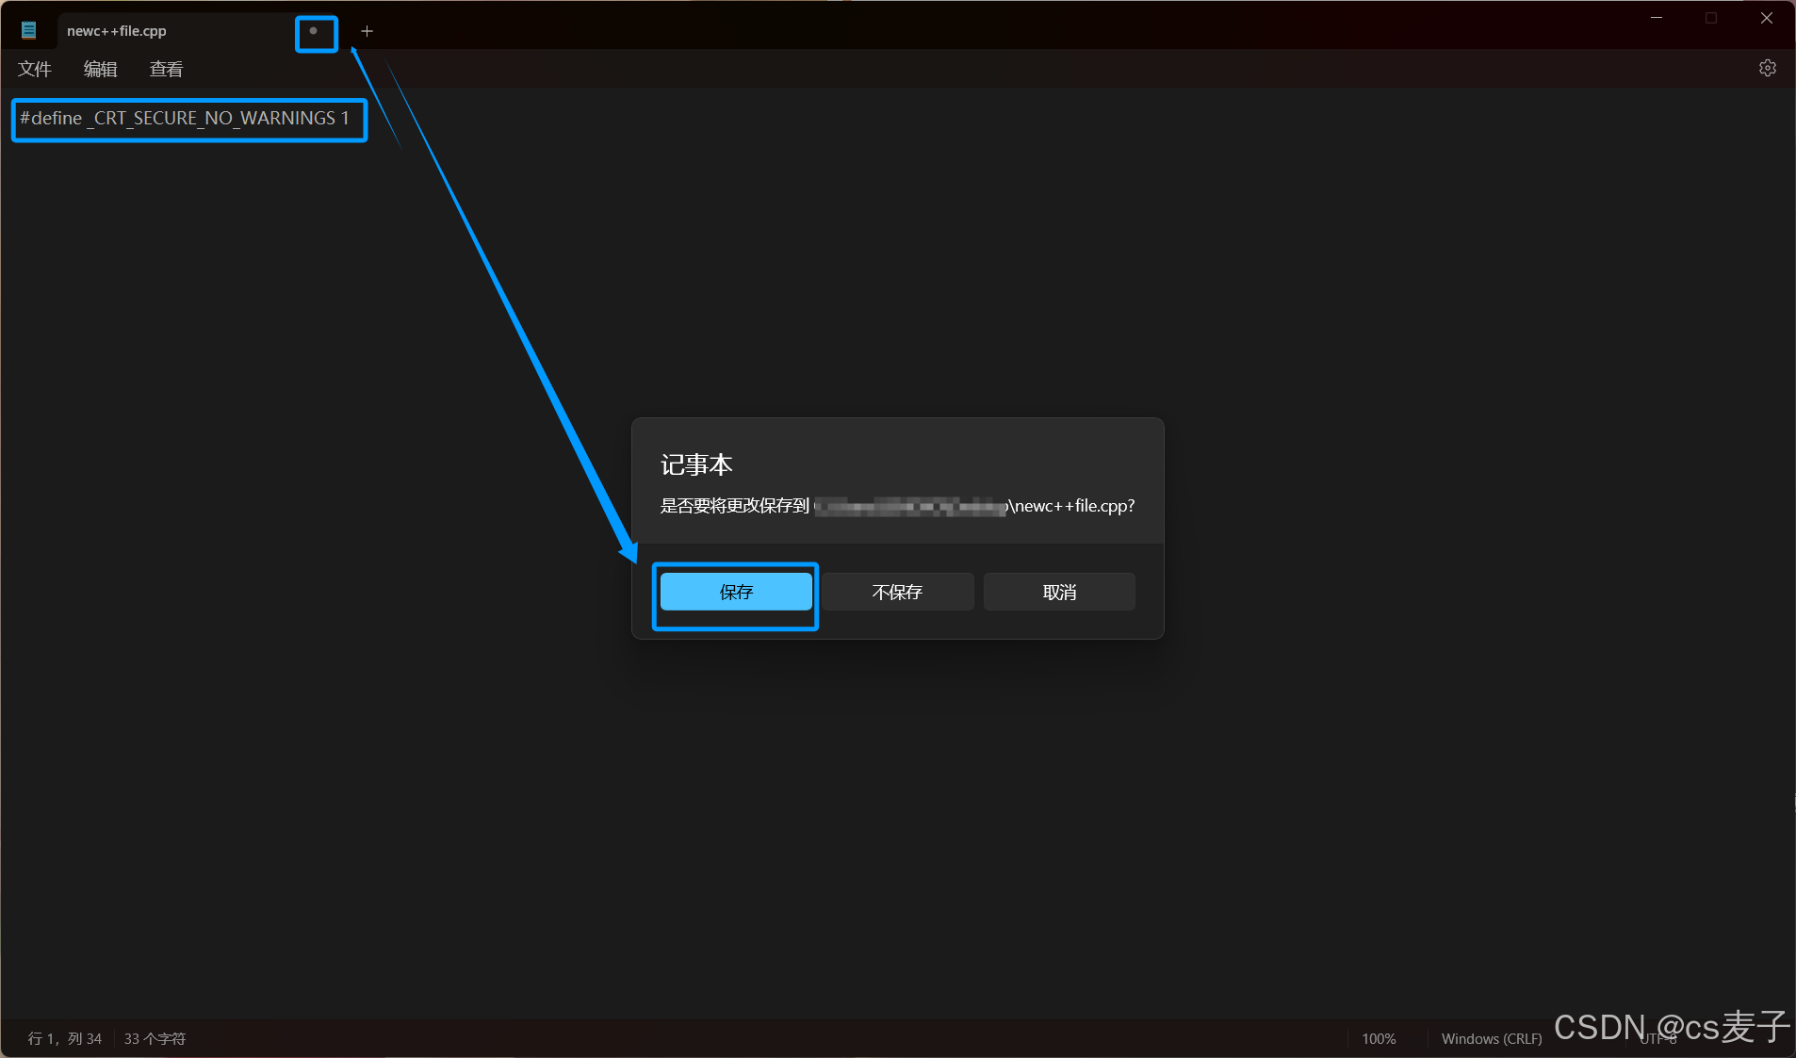Click the 记事本 dialog title
Image resolution: width=1796 pixels, height=1058 pixels.
point(696,464)
